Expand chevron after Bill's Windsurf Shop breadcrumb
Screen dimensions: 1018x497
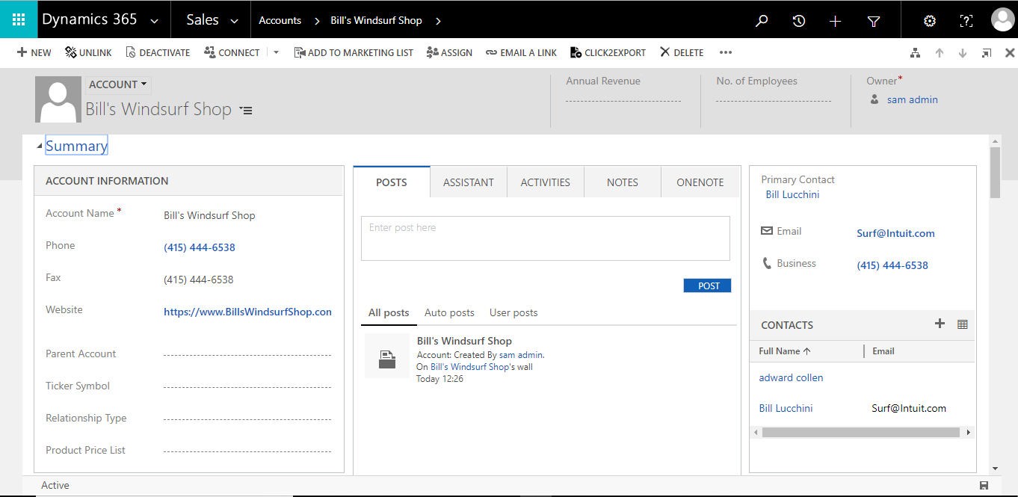438,21
